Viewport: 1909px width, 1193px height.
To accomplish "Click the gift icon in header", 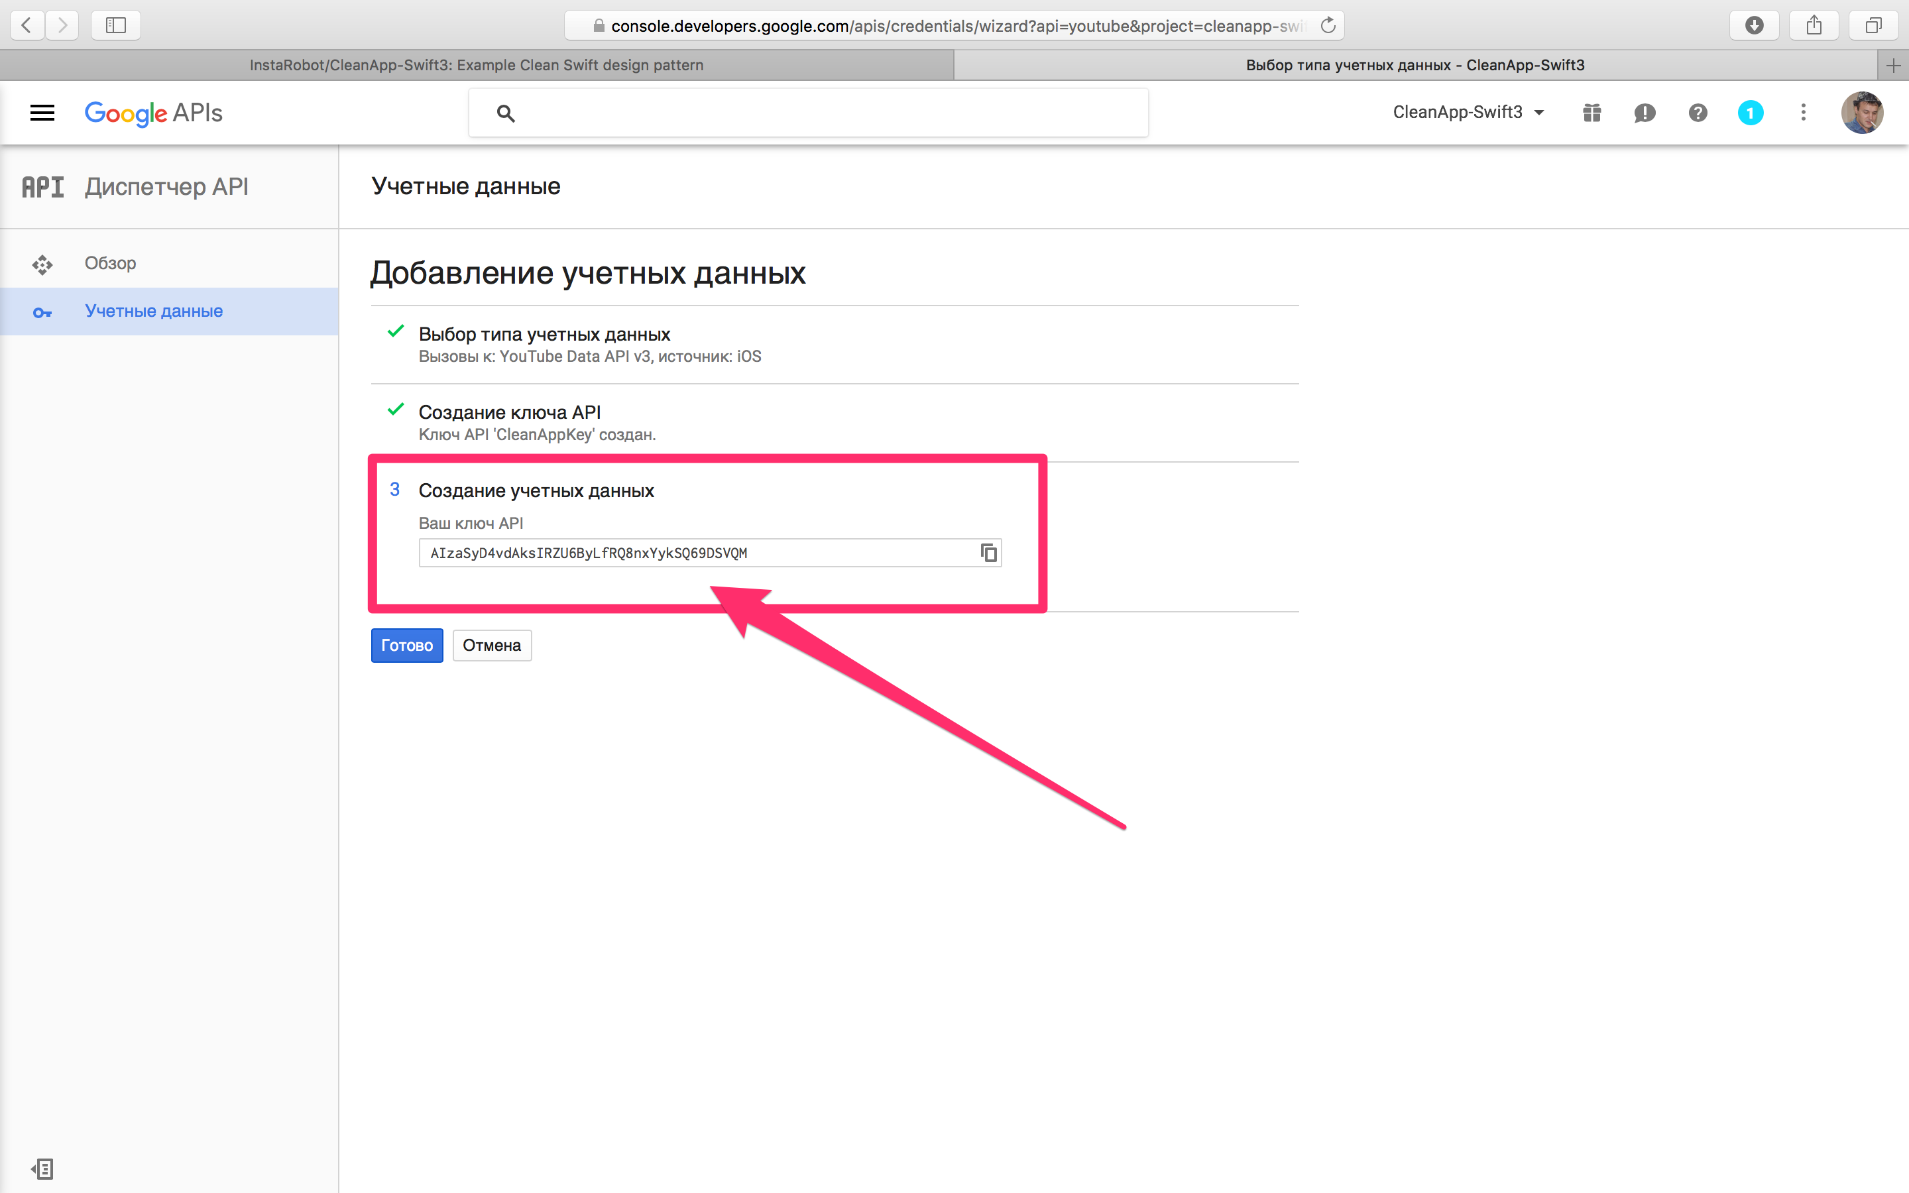I will pyautogui.click(x=1591, y=113).
